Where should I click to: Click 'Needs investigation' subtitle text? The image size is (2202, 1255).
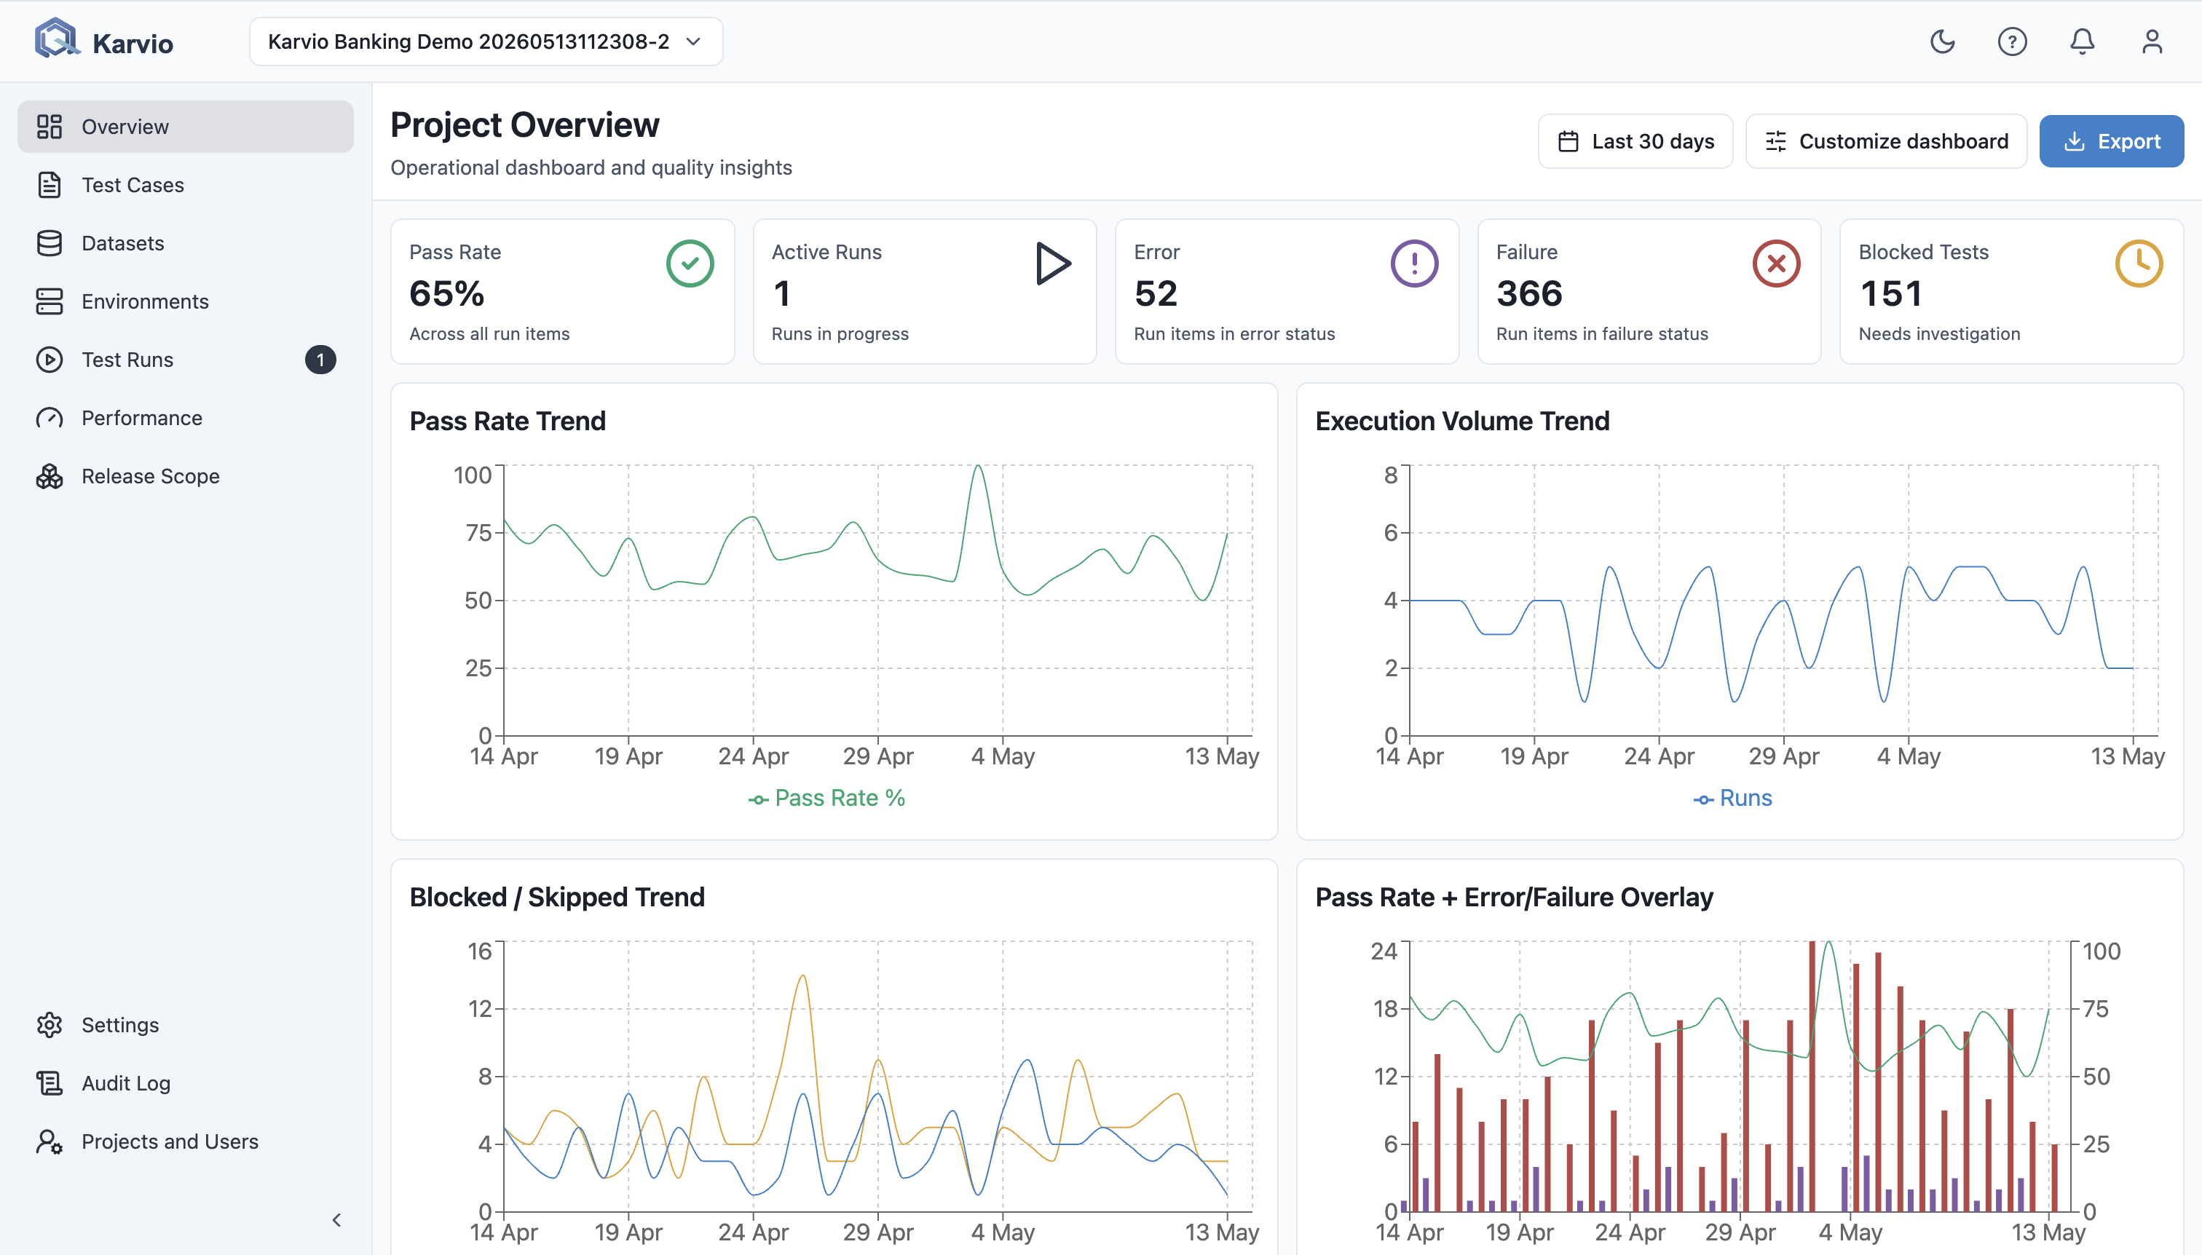pos(1939,333)
